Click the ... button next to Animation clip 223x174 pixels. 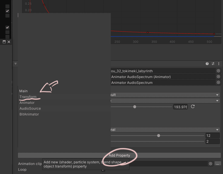pos(218,164)
